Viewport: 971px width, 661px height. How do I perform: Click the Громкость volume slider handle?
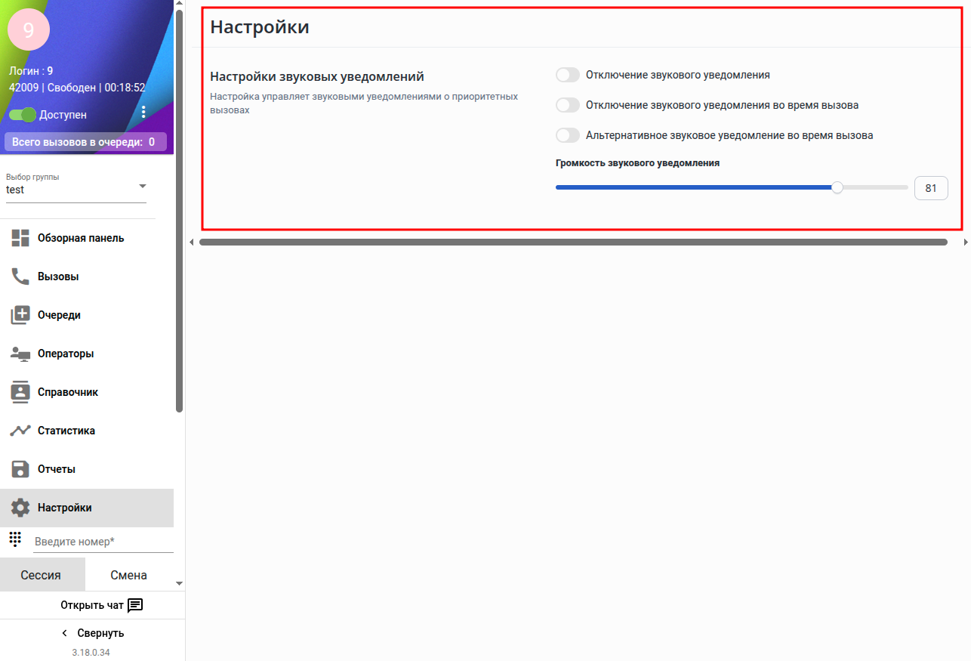click(x=837, y=187)
